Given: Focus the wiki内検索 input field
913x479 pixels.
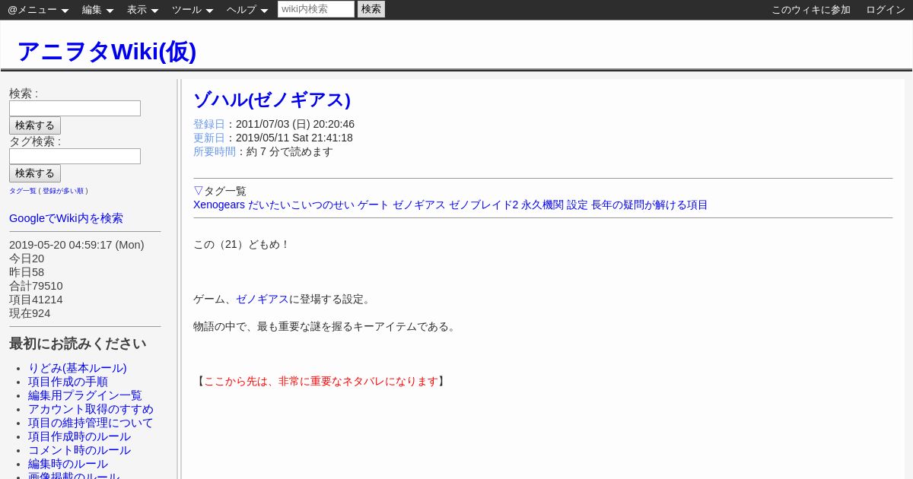Looking at the screenshot, I should (x=316, y=9).
